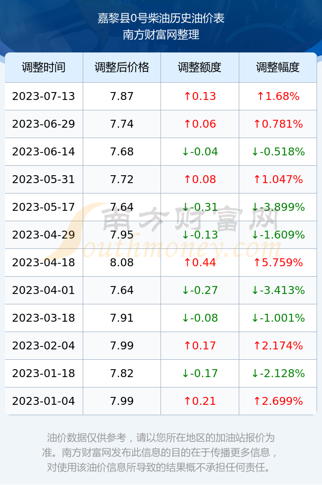Viewport: 322px width, 485px height.
Task: Click the up arrow before 1.68%
Action: click(261, 96)
